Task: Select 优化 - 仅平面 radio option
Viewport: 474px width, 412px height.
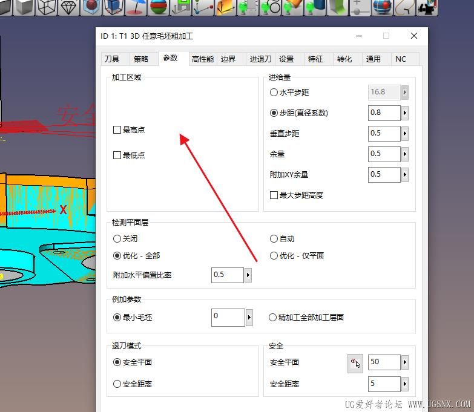Action: pos(274,256)
